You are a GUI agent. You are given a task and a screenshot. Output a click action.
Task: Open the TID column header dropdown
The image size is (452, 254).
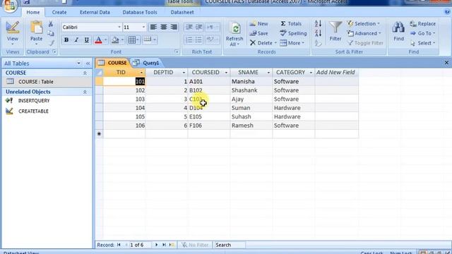141,73
